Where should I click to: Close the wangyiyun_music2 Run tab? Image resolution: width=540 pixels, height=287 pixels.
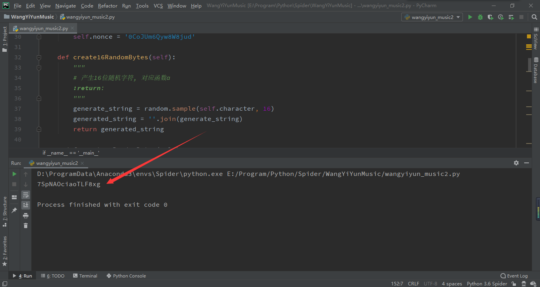click(82, 163)
